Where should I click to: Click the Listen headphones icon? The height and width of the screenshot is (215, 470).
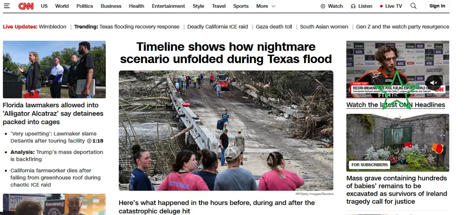click(353, 6)
